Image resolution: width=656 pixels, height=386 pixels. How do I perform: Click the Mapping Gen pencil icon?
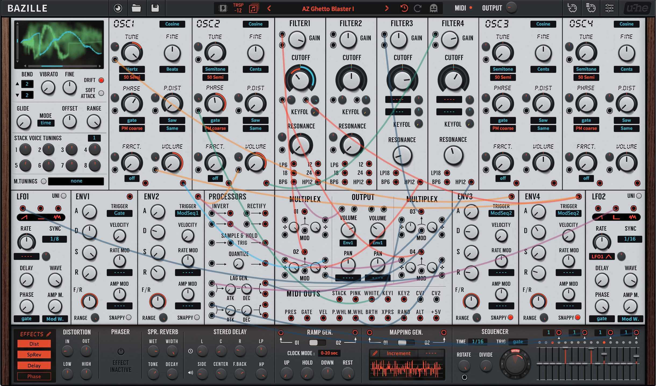click(375, 353)
